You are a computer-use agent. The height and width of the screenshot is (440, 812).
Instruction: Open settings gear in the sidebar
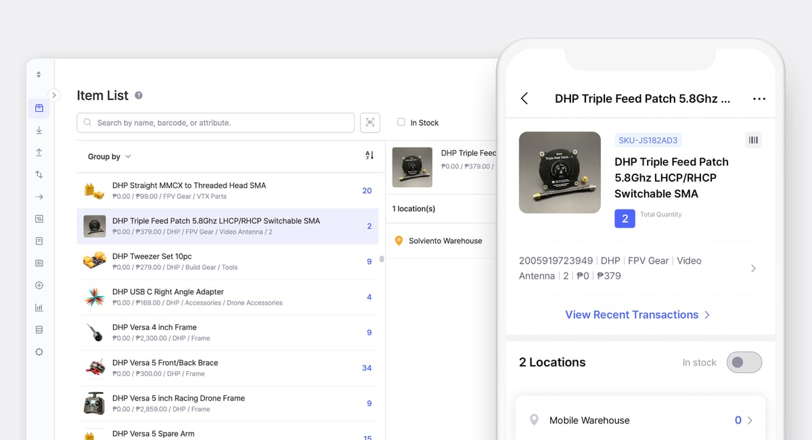pyautogui.click(x=39, y=351)
